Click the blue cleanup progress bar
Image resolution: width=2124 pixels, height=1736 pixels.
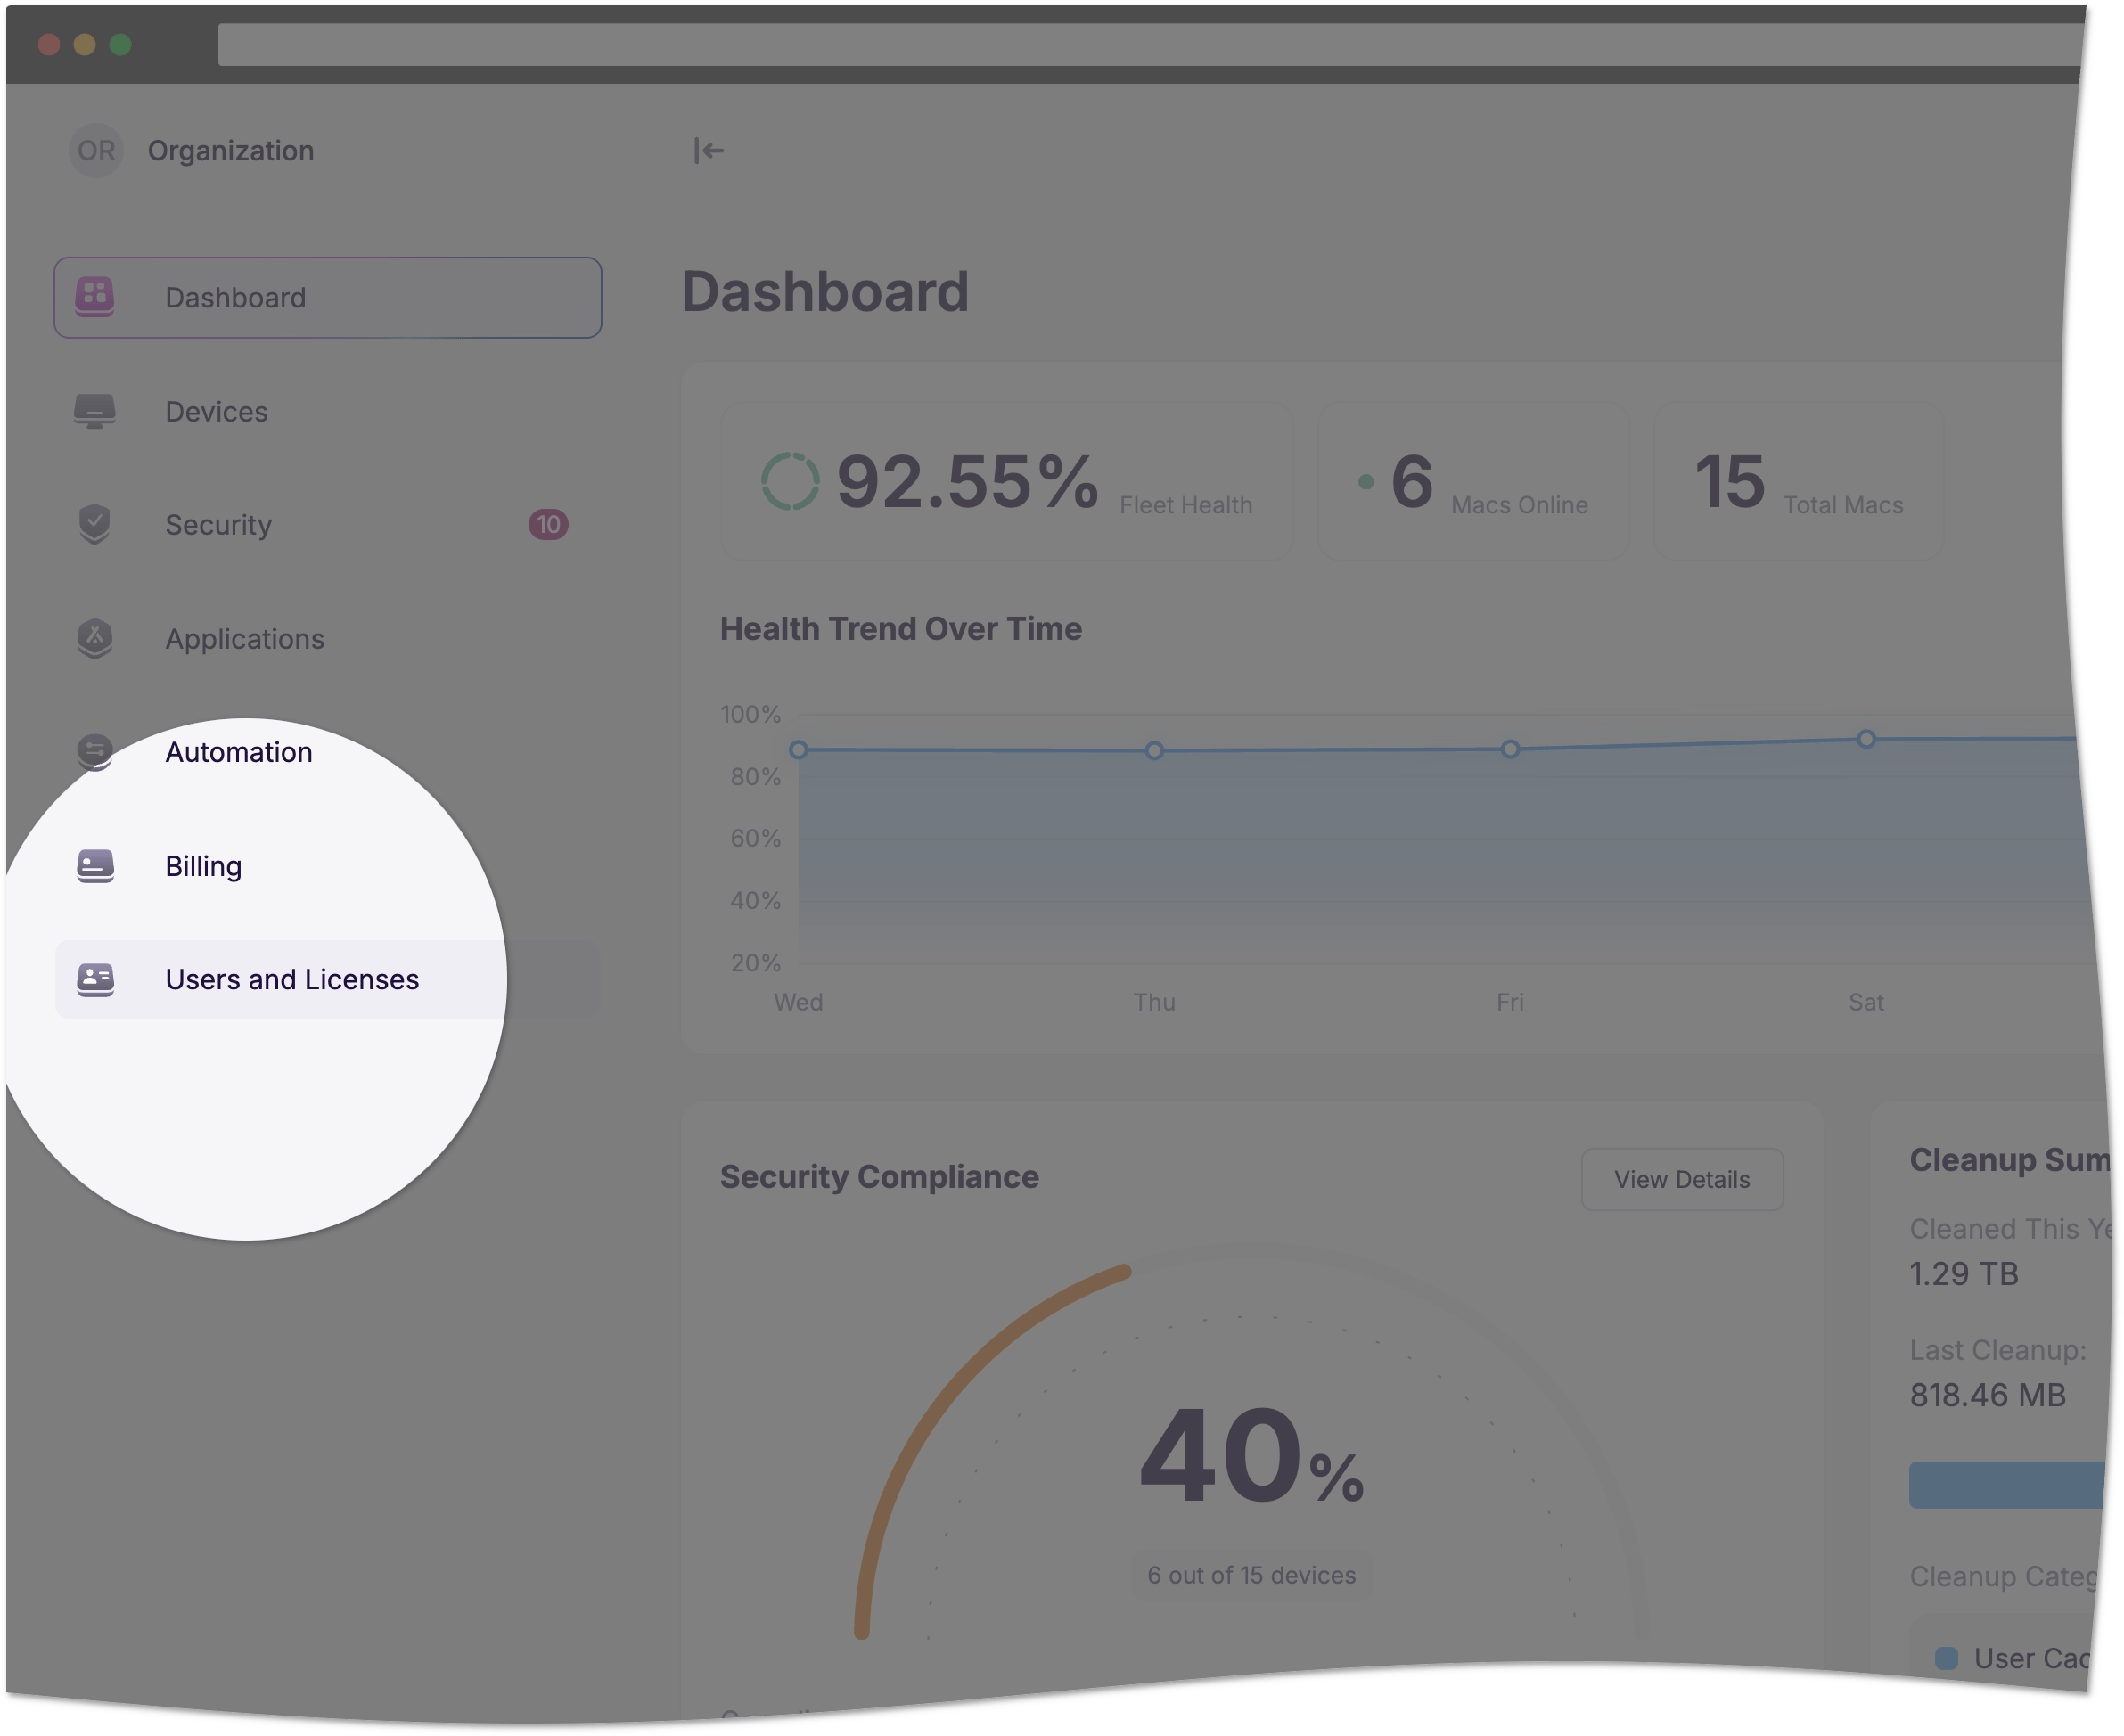pyautogui.click(x=2007, y=1485)
